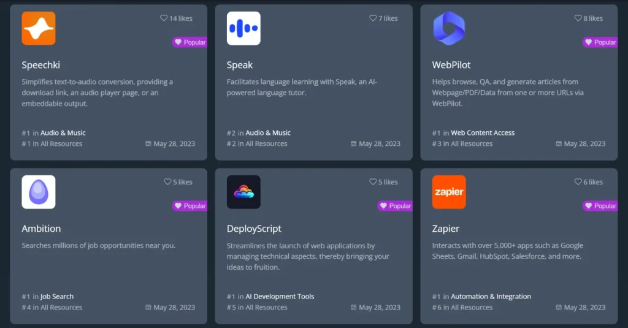Click "#1 in All Resources" text
The image size is (628, 328).
click(52, 143)
